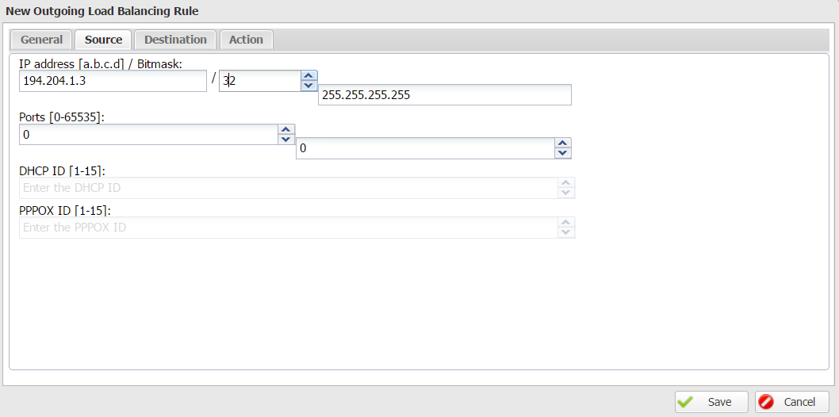839x417 pixels.
Task: Click the Enter the DHCP ID field
Action: pos(289,188)
